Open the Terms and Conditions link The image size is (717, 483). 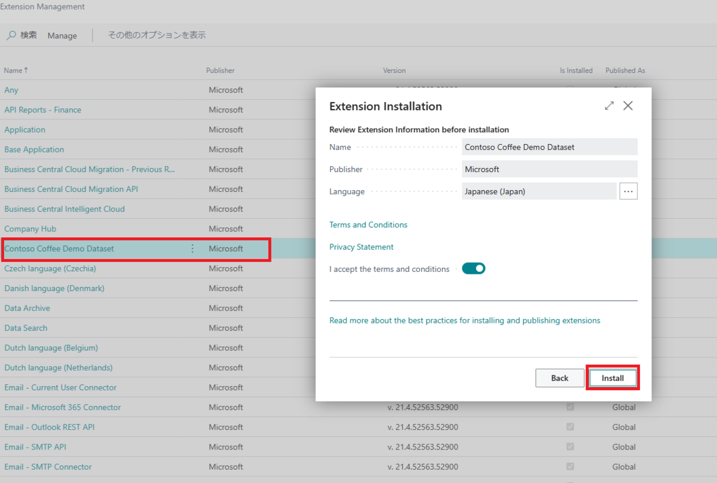[x=368, y=225]
